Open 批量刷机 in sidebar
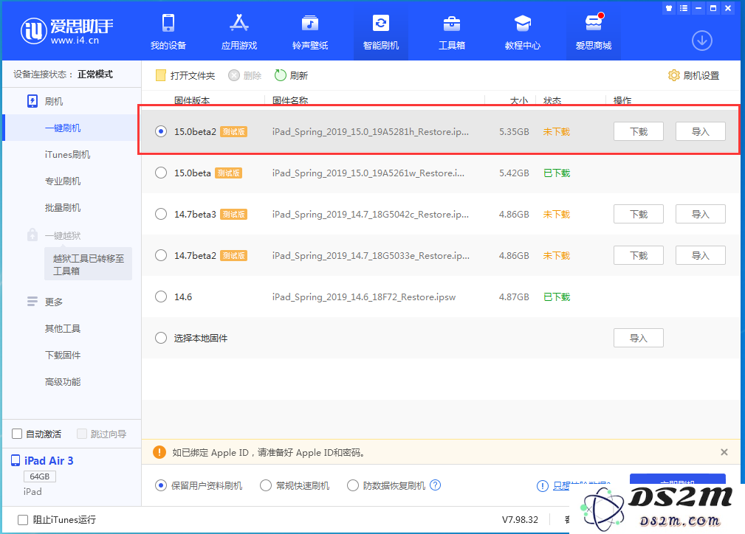Screen dimensions: 745x534 click(x=63, y=207)
